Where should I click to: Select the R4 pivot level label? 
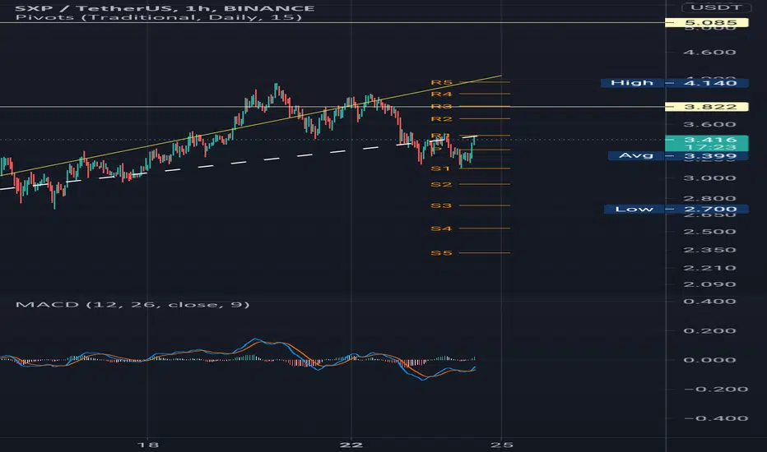(x=441, y=94)
